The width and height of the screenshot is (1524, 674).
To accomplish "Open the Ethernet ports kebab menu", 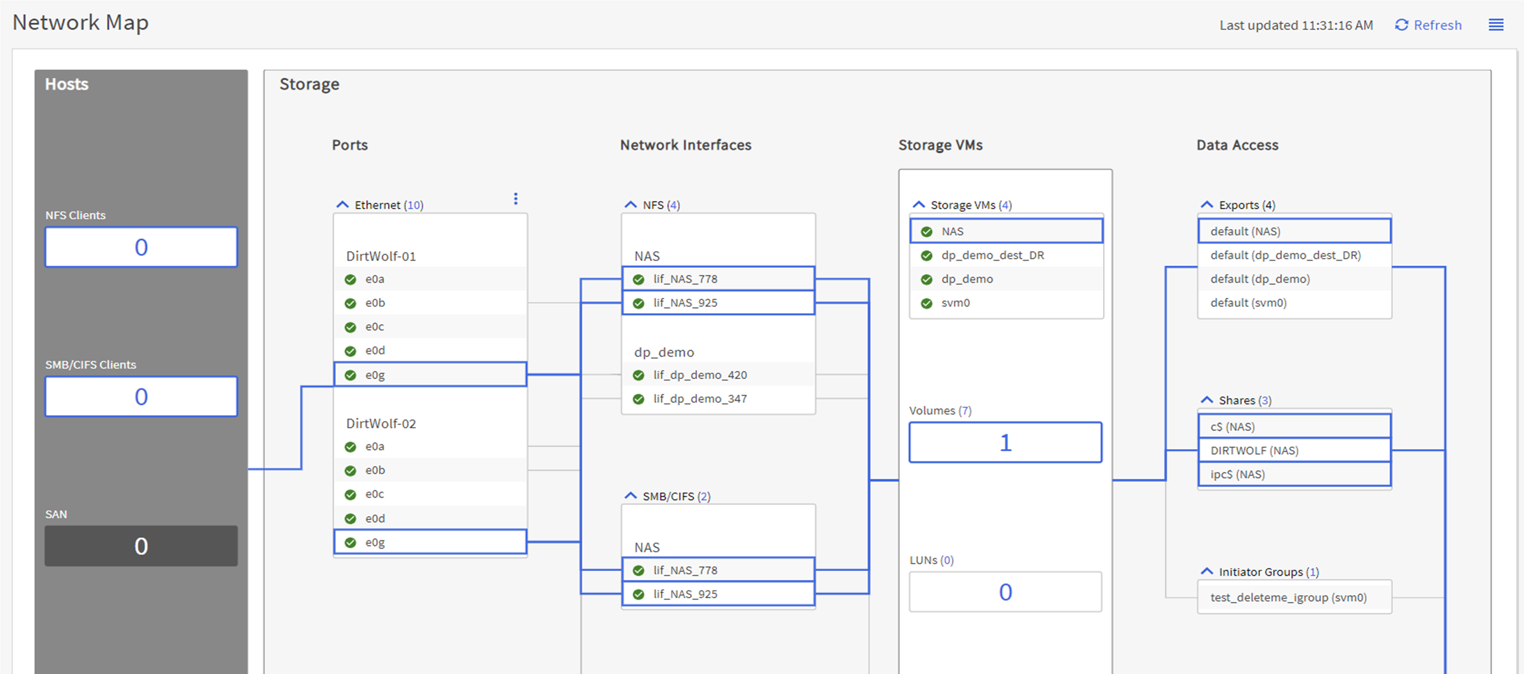I will coord(516,198).
